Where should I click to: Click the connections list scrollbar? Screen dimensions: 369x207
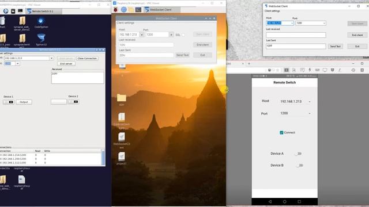tap(103, 157)
